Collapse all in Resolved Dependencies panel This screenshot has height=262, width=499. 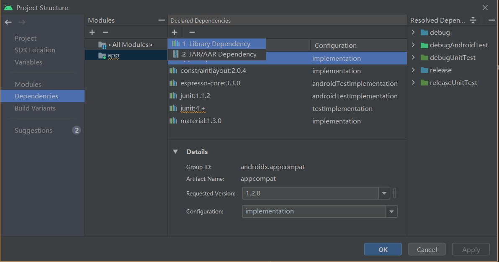(473, 20)
